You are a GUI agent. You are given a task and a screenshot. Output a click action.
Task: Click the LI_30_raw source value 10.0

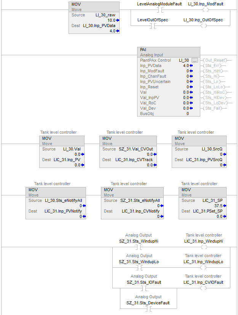(111, 20)
